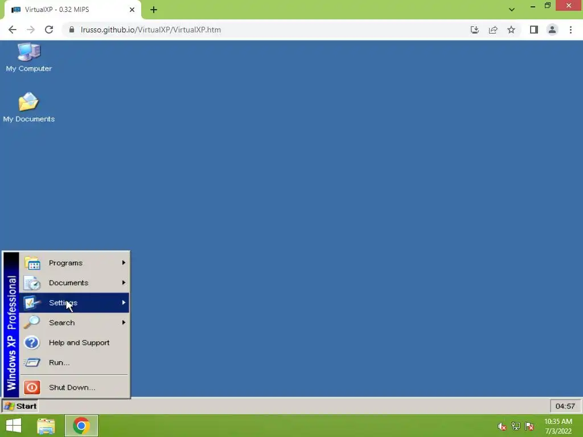Bookmark this page with the star icon
Viewport: 583px width, 437px height.
coord(511,30)
